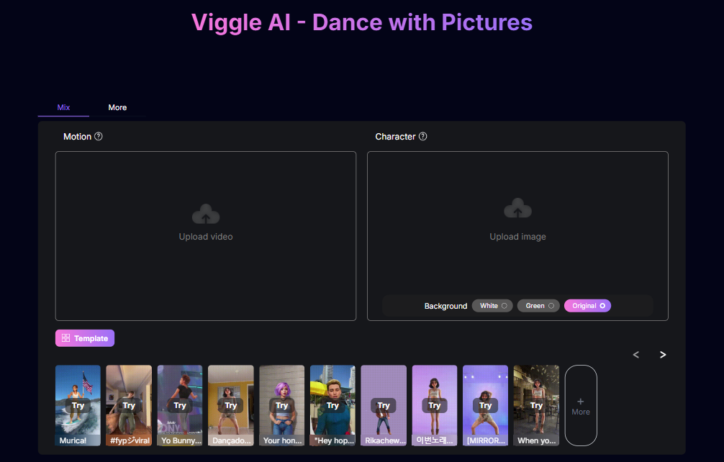Try the Your hon... purple hair template
Screen dimensions: 724x462
tap(281, 405)
